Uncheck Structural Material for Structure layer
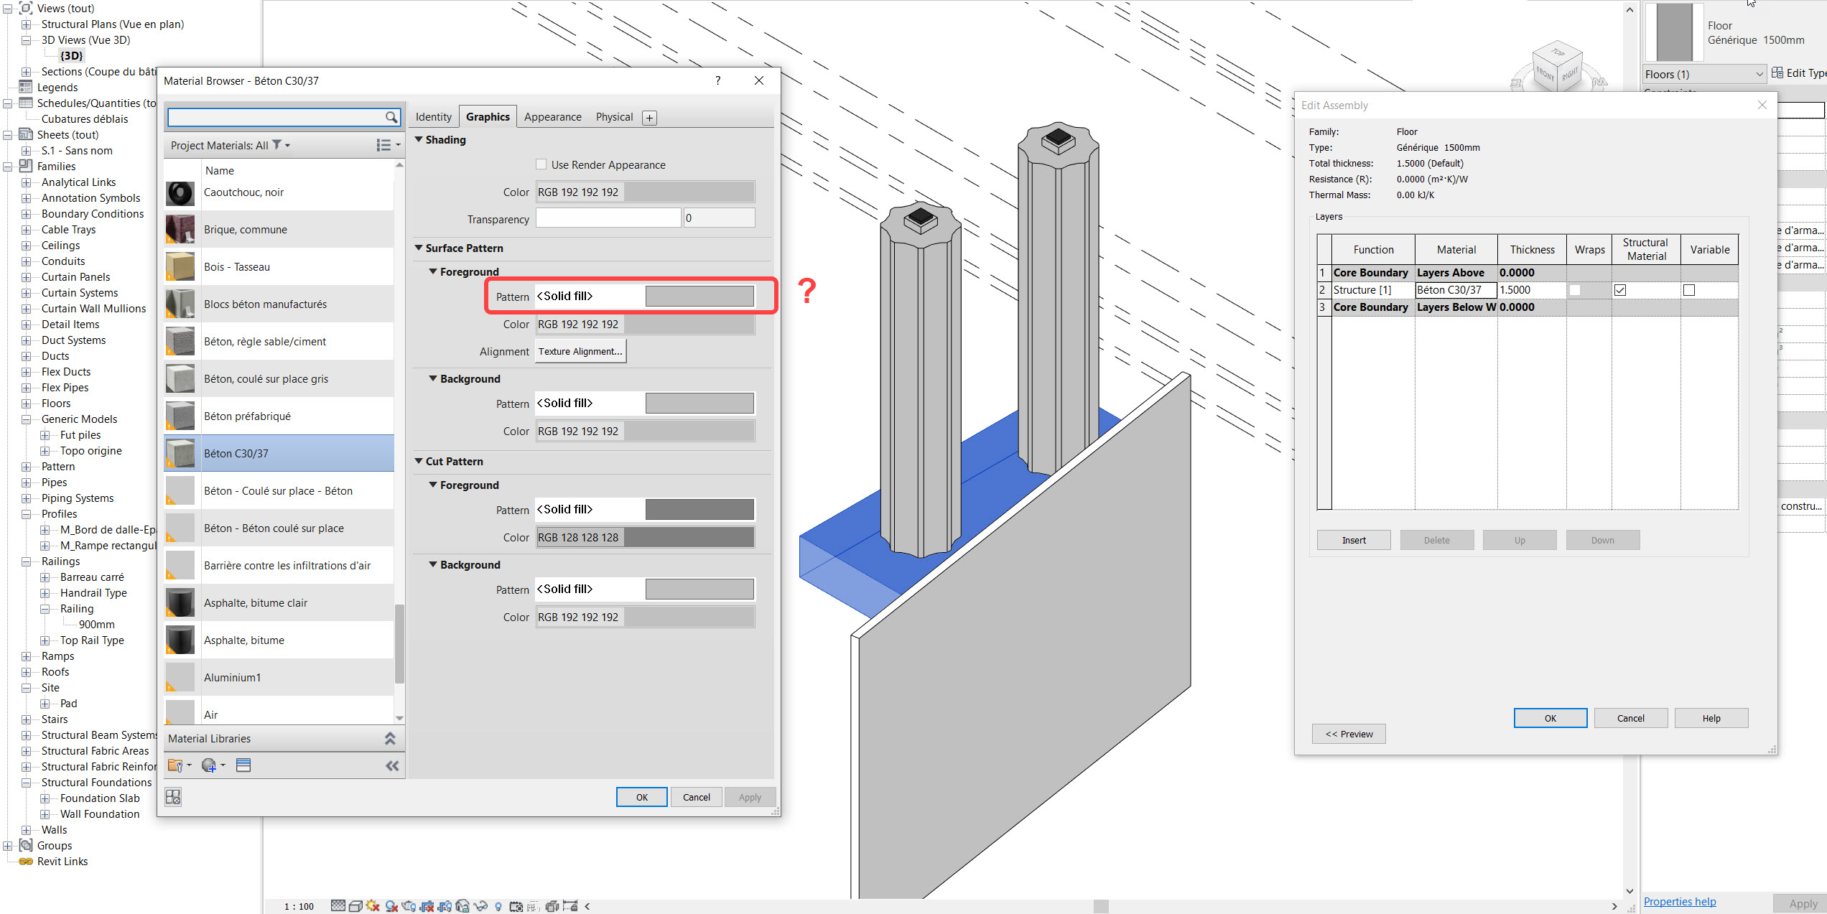 [x=1620, y=290]
